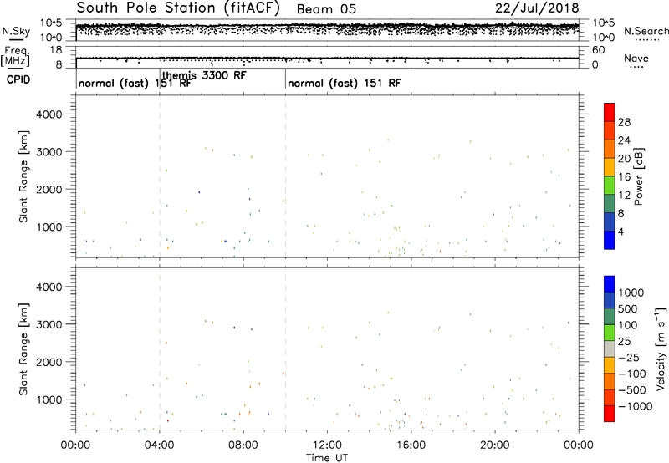Click the '28' Power colorbar tick label

624,122
